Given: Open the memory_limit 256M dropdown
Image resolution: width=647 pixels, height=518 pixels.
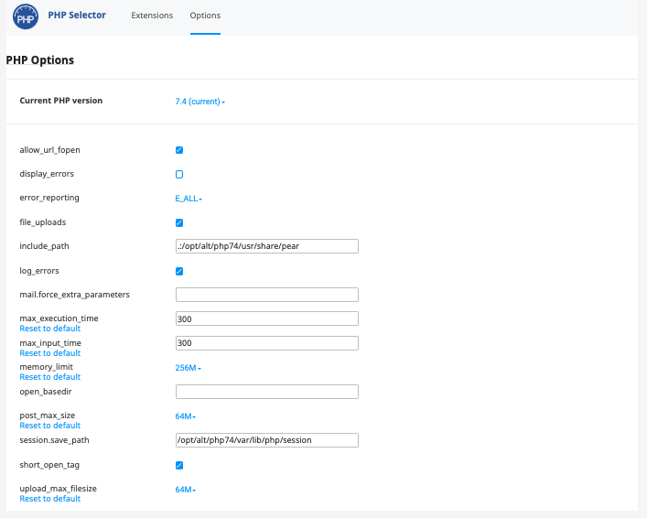Looking at the screenshot, I should coord(188,368).
